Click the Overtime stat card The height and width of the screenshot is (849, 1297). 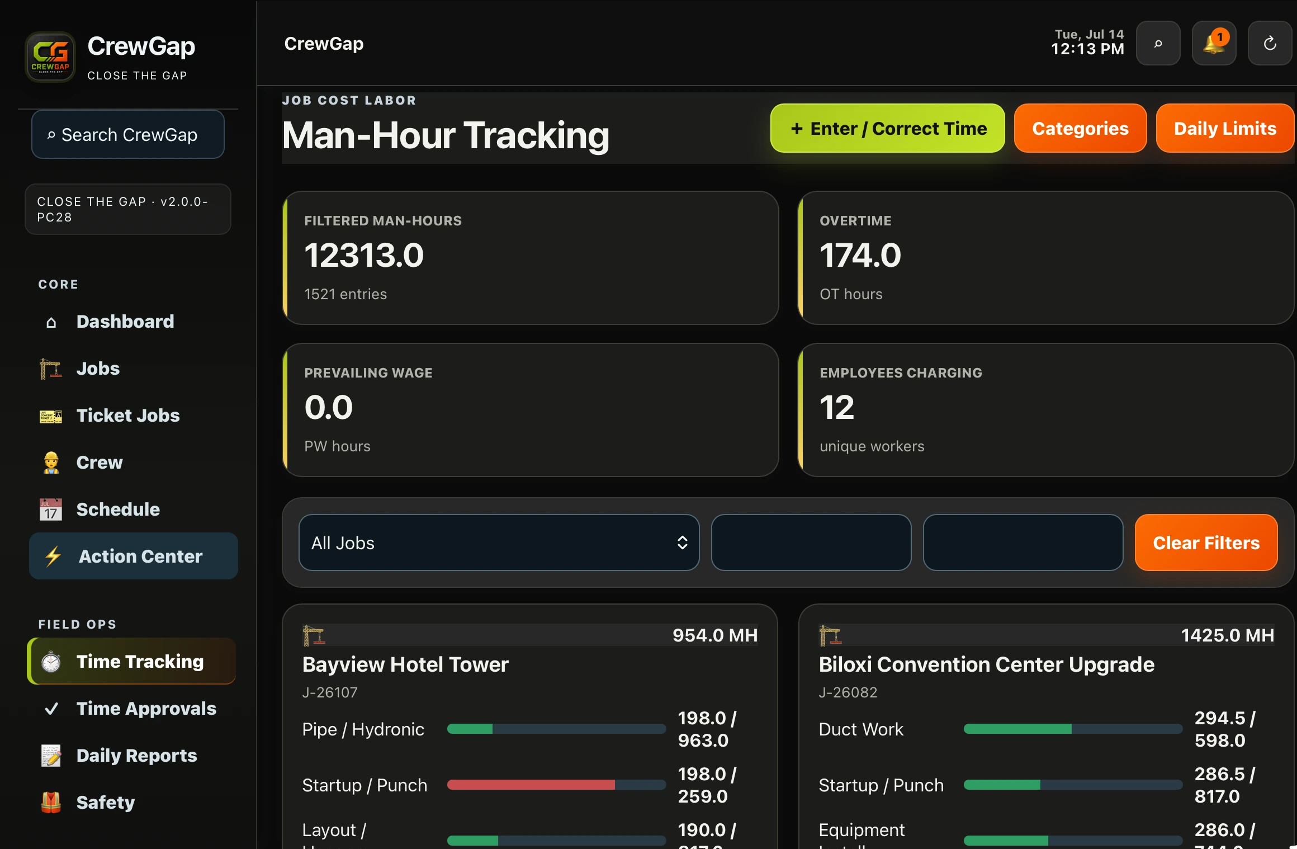(1046, 258)
